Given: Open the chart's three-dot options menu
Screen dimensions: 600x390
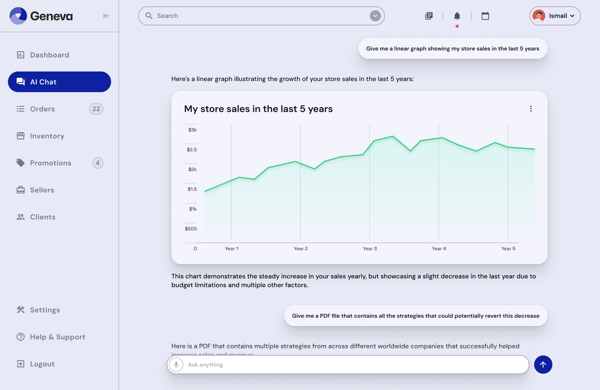Looking at the screenshot, I should [531, 109].
